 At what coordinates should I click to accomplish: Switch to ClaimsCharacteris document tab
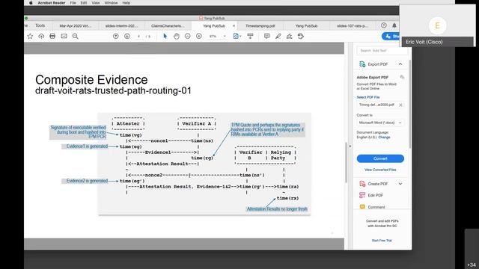[x=168, y=26]
